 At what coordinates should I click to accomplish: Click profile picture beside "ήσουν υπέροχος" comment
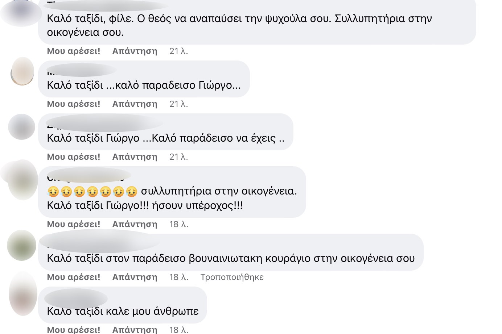tap(22, 180)
